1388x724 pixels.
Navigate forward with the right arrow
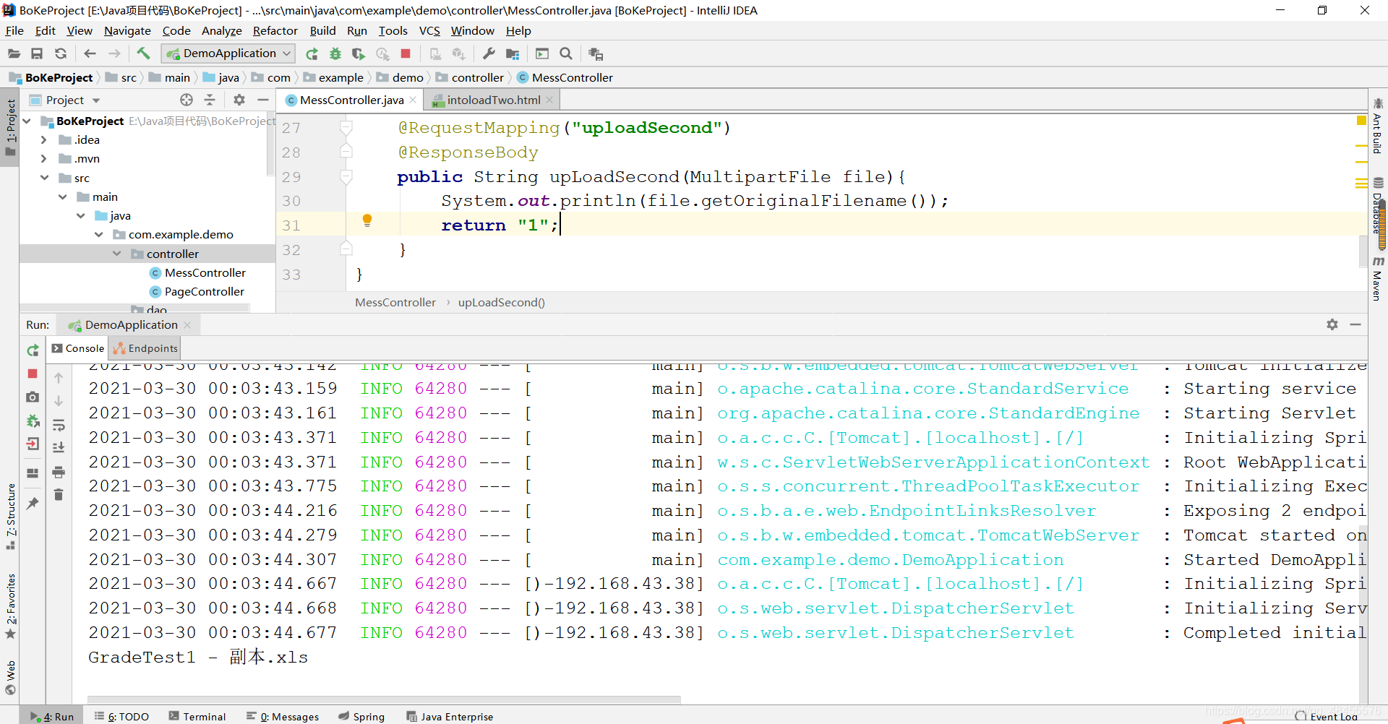(x=114, y=53)
